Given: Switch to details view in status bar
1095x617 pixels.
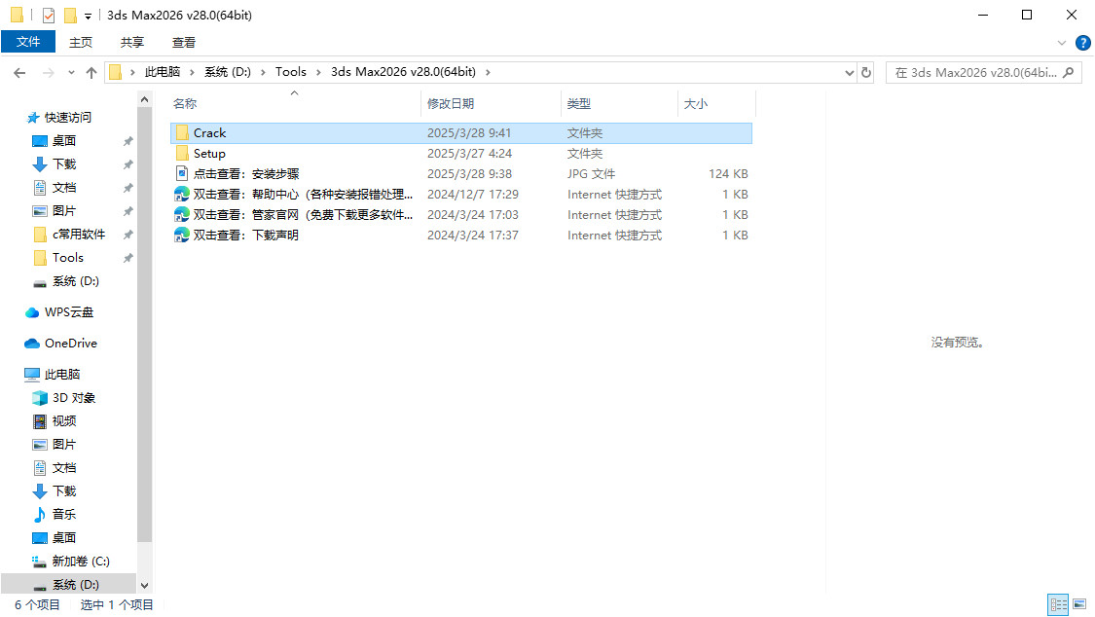Looking at the screenshot, I should (1059, 604).
